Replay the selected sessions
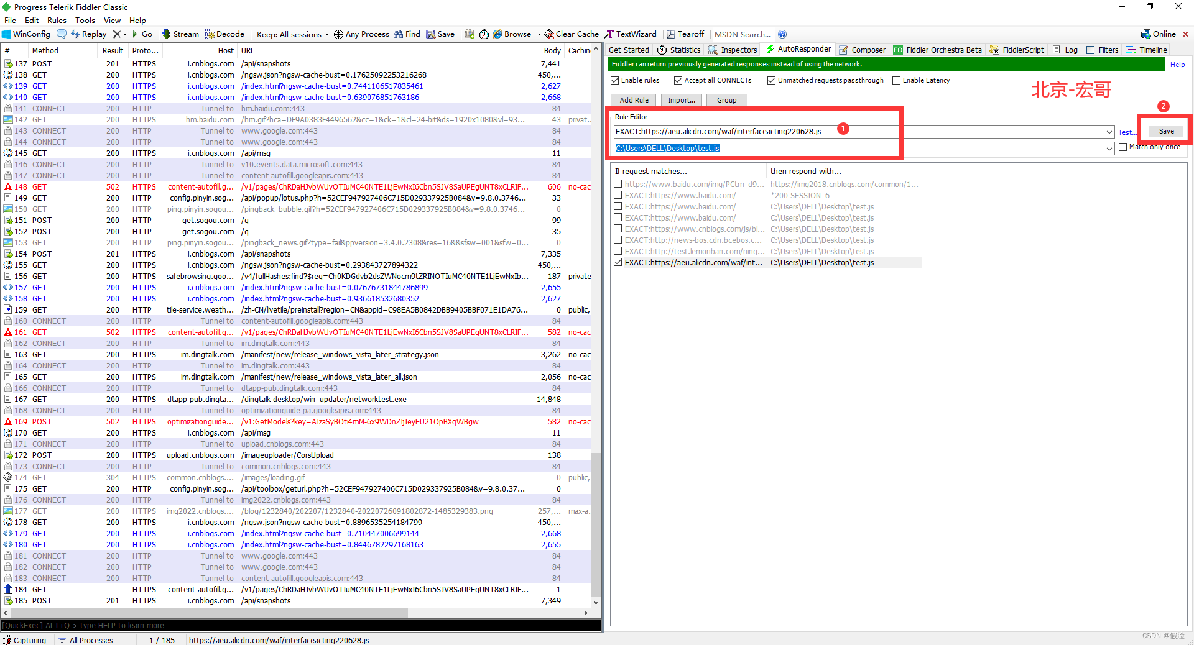The width and height of the screenshot is (1194, 645). click(x=89, y=34)
